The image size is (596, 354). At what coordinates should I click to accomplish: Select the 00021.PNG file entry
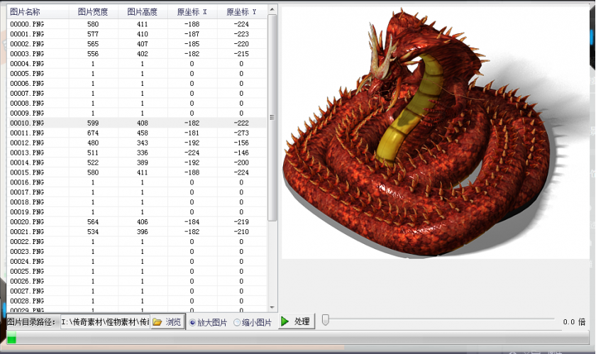[27, 232]
